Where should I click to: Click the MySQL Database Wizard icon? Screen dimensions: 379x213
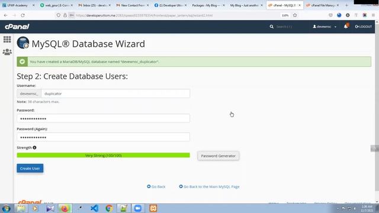point(23,43)
